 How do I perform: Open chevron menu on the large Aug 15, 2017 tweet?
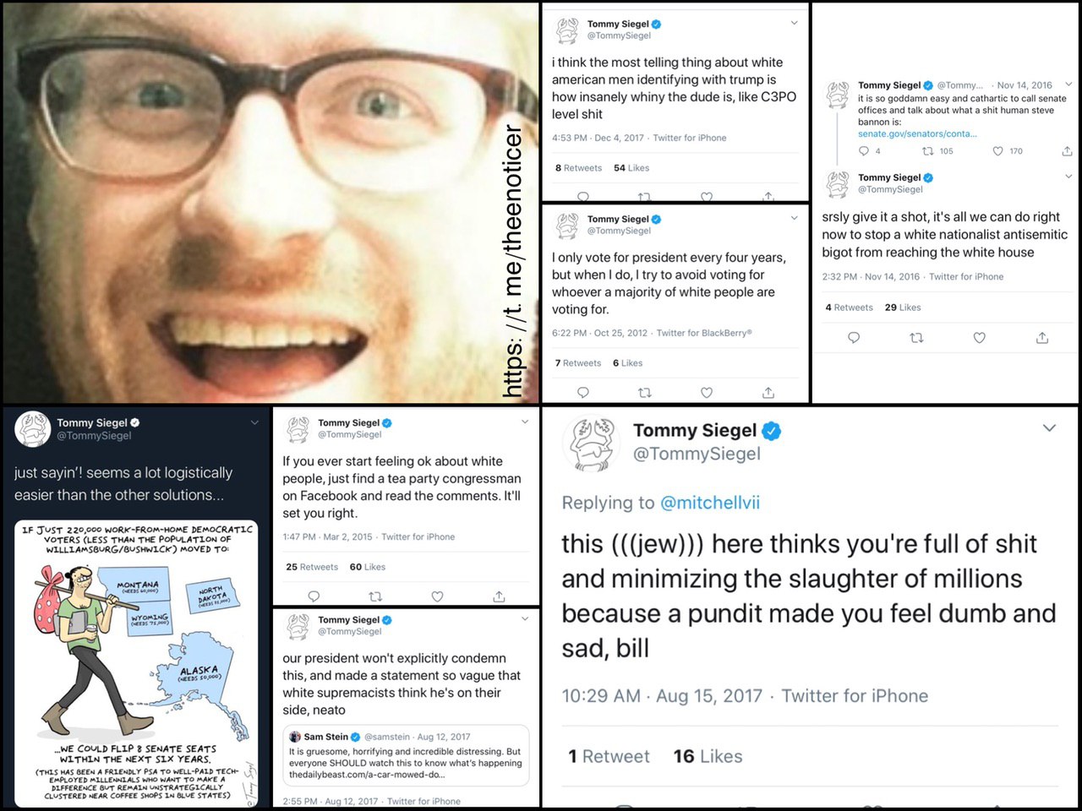pyautogui.click(x=1049, y=428)
